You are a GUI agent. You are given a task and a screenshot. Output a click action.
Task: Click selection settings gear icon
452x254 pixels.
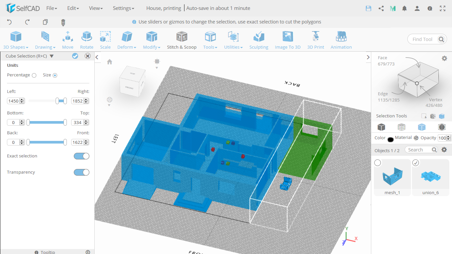444,58
